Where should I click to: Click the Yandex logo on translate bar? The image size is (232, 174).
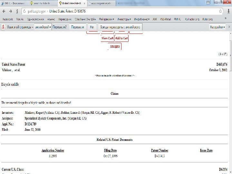point(3,27)
